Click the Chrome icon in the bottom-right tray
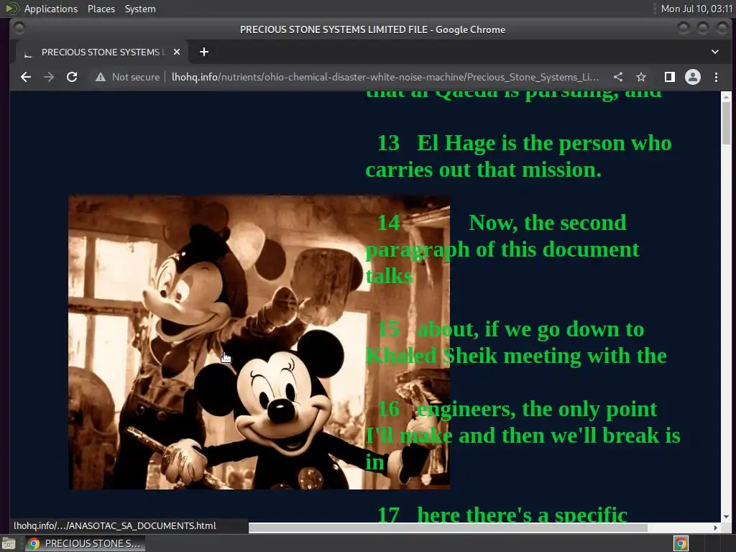736x552 pixels. click(x=681, y=543)
